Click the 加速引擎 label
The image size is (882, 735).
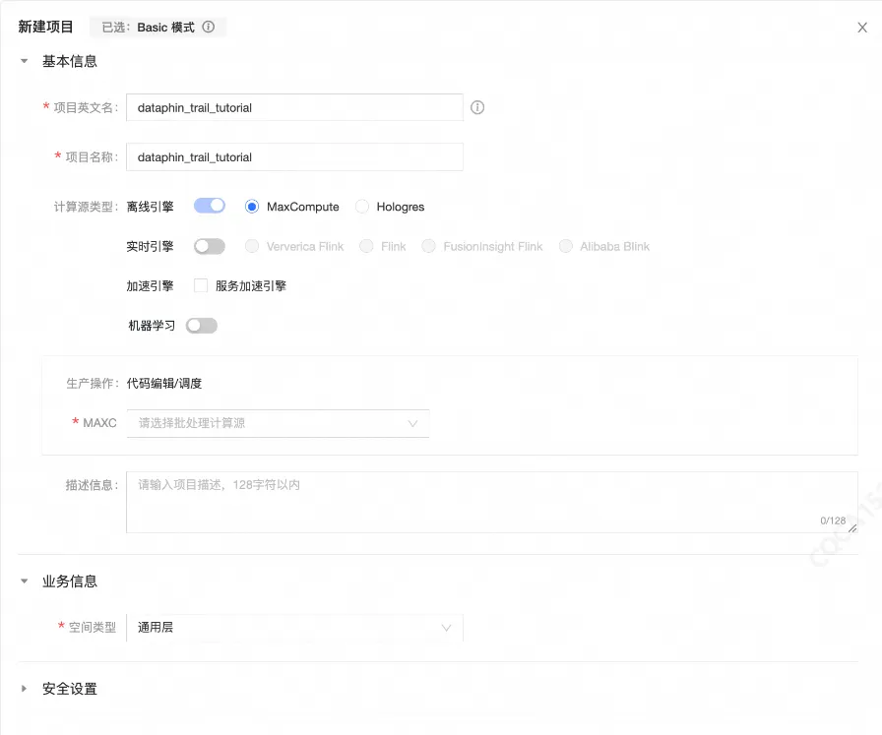click(x=150, y=286)
